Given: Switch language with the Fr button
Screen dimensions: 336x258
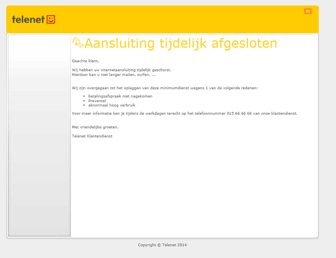Looking at the screenshot, I should 308,11.
